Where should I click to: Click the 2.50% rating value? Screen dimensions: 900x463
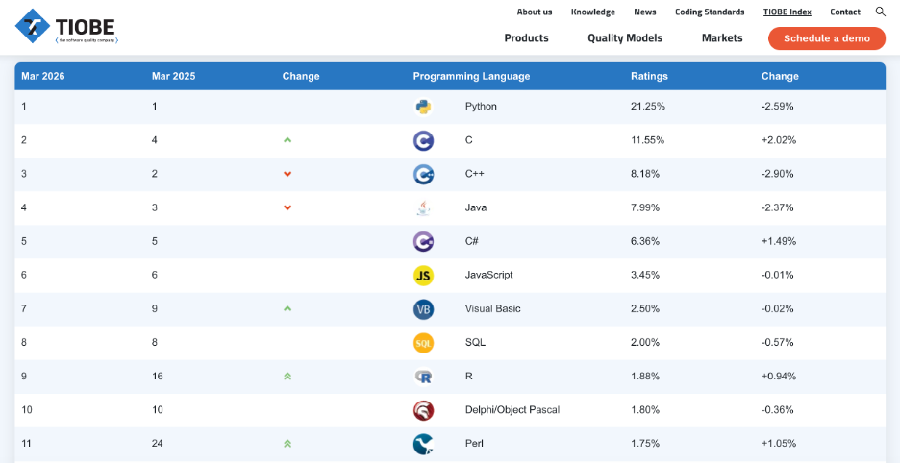point(645,308)
